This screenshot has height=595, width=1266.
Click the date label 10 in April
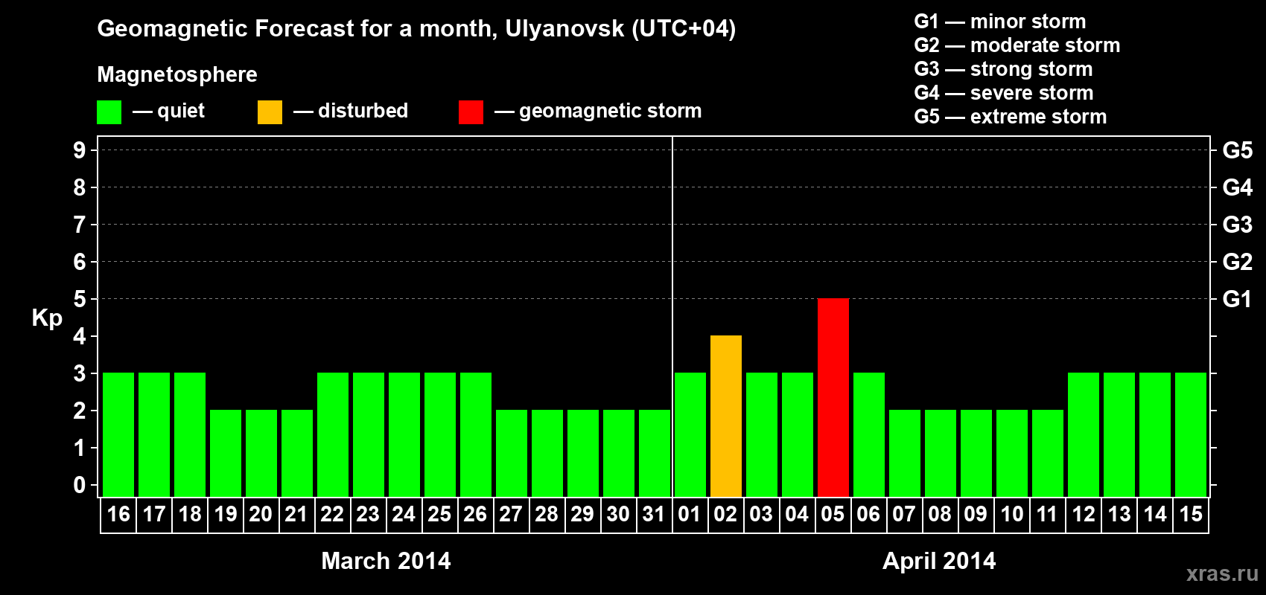click(x=1012, y=514)
